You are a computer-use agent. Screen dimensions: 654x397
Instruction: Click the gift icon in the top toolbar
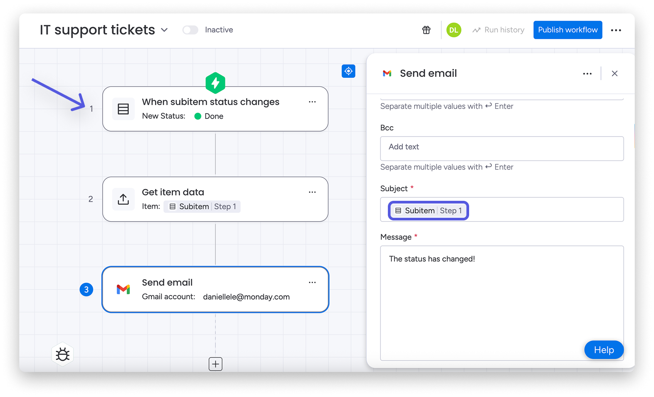click(x=426, y=30)
